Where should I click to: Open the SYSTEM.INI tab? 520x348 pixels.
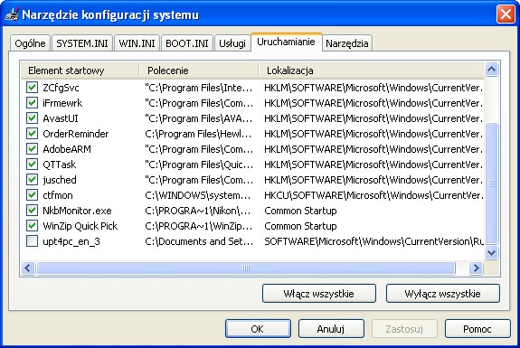82,43
